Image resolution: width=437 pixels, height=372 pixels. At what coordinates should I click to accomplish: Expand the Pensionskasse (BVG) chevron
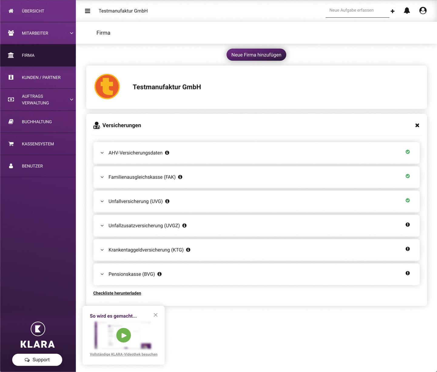(x=102, y=274)
